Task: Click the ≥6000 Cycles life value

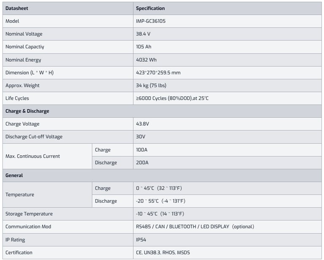Action: pyautogui.click(x=172, y=98)
